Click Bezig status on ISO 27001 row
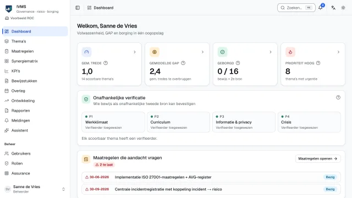This screenshot has width=352, height=198. pos(330,177)
